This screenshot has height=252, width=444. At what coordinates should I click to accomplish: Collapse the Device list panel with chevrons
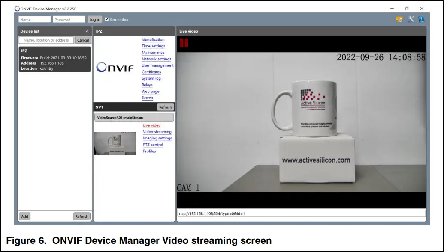point(87,31)
